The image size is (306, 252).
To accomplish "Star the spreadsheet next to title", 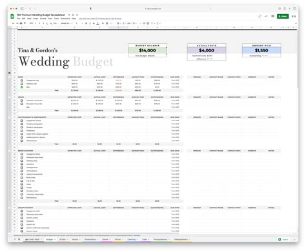I will [69, 15].
